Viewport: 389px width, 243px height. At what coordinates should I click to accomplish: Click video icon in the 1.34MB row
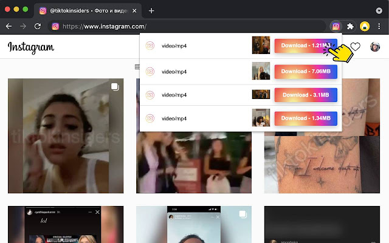[x=150, y=118]
